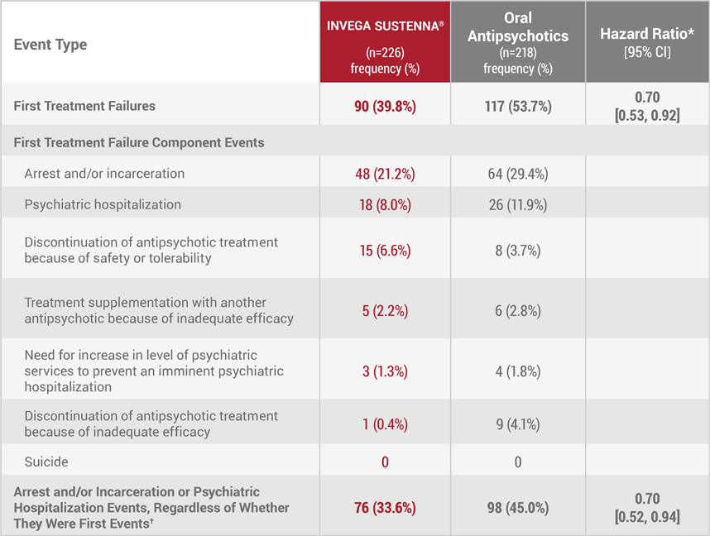Click the Event Type header
This screenshot has height=536, width=710.
pyautogui.click(x=50, y=45)
